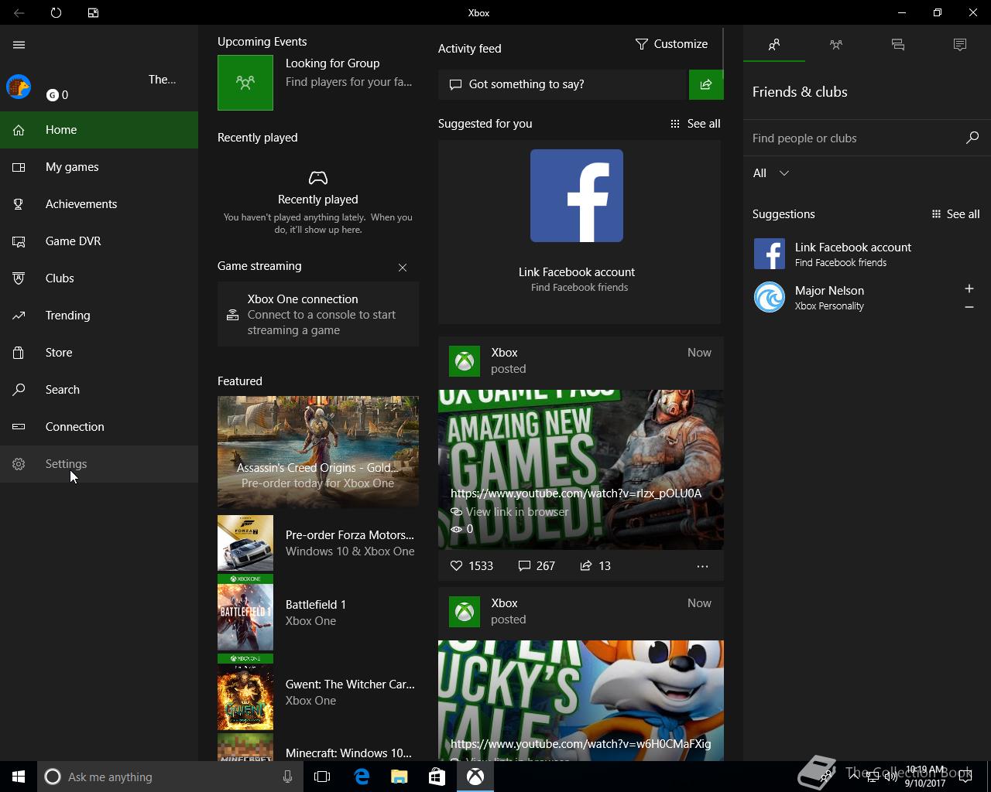Open Microsoft Store from the taskbar

[437, 777]
